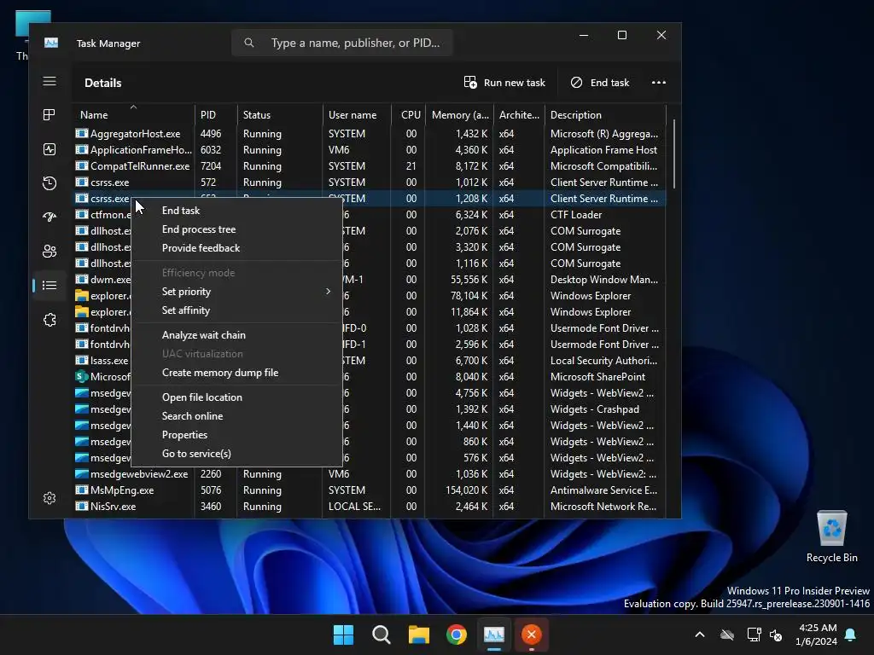Choose Analyze wait chain
The image size is (874, 655).
237,335
